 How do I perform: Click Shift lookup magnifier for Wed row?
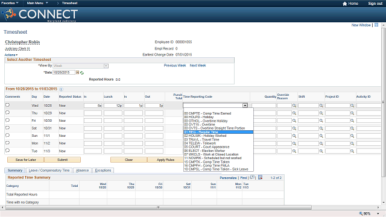(x=321, y=105)
